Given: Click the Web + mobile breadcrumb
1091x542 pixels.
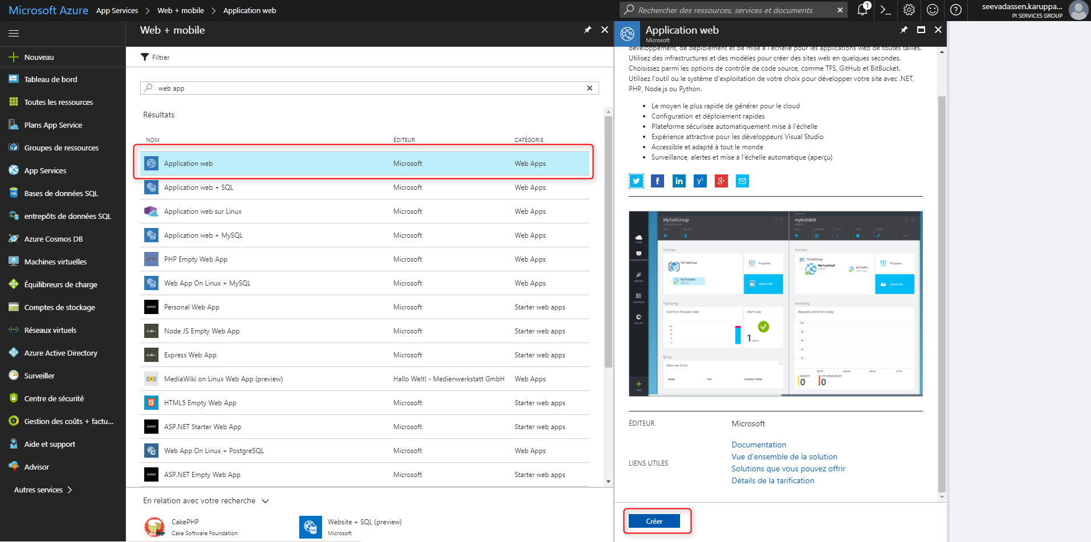Looking at the screenshot, I should click(181, 10).
